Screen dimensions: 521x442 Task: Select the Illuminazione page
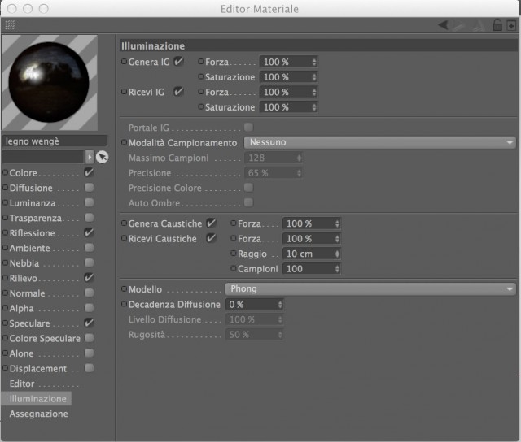click(37, 399)
